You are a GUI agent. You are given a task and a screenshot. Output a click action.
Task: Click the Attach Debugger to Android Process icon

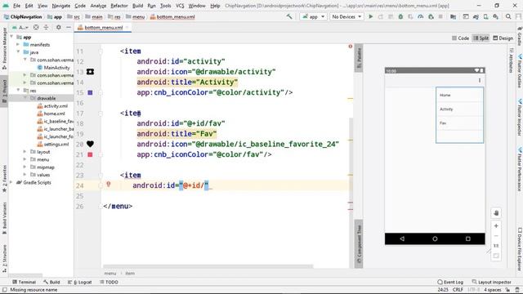[x=431, y=16]
